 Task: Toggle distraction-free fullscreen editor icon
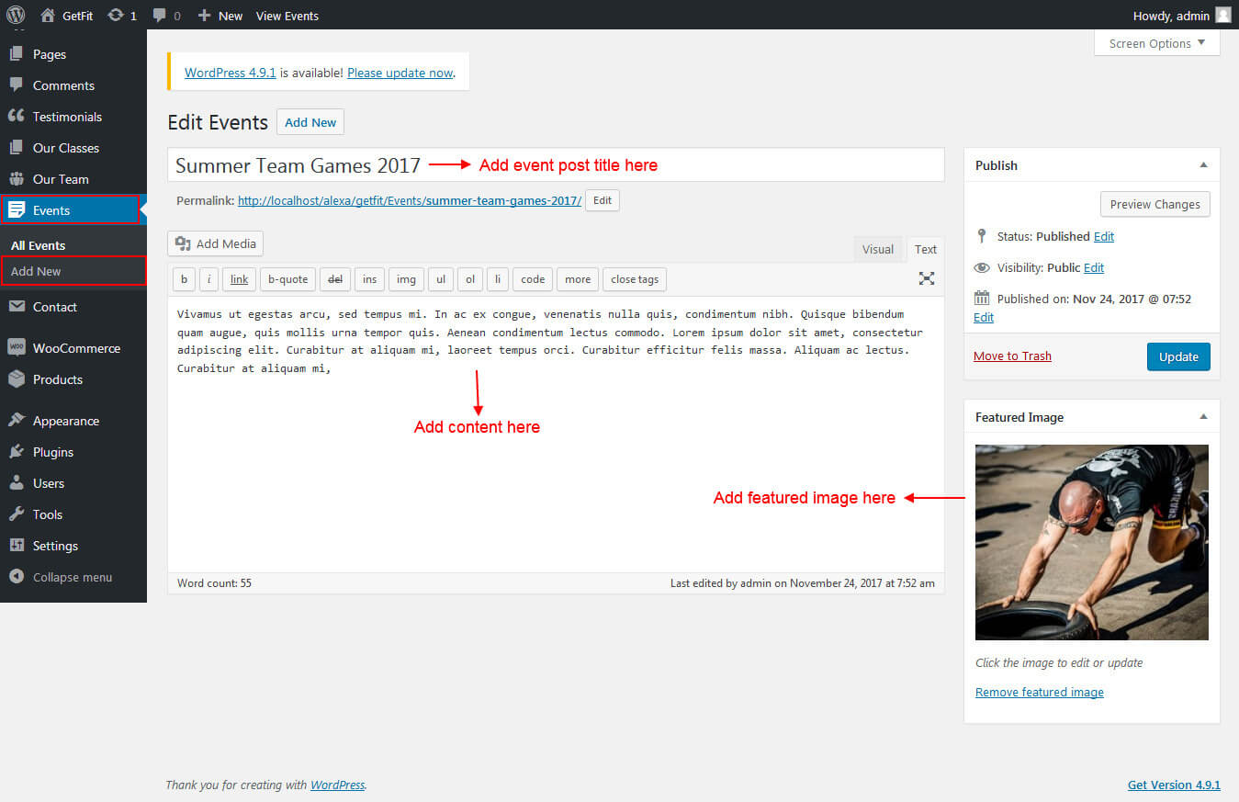click(x=927, y=278)
